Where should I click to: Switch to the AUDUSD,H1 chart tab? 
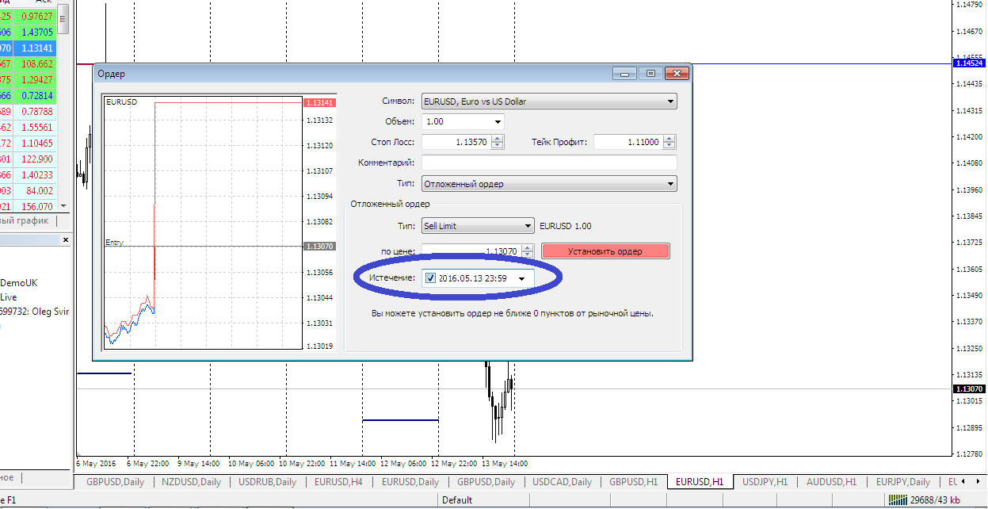click(831, 481)
